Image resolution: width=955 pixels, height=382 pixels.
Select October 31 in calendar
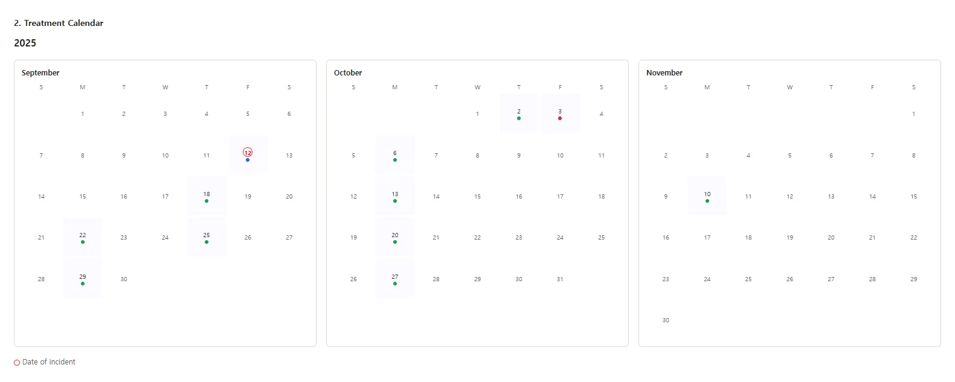coord(560,279)
